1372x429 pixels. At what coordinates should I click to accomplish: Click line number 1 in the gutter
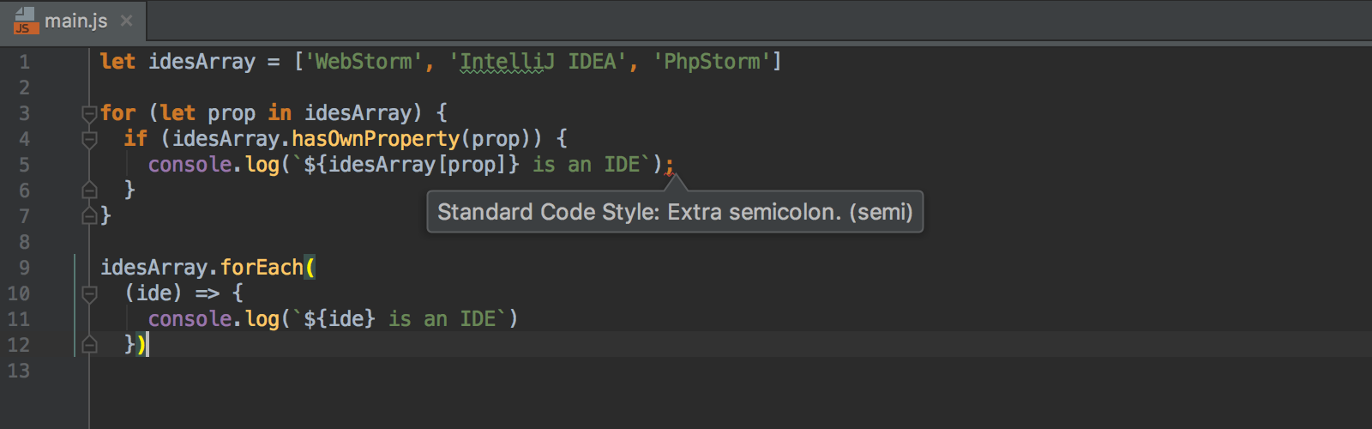tap(24, 62)
